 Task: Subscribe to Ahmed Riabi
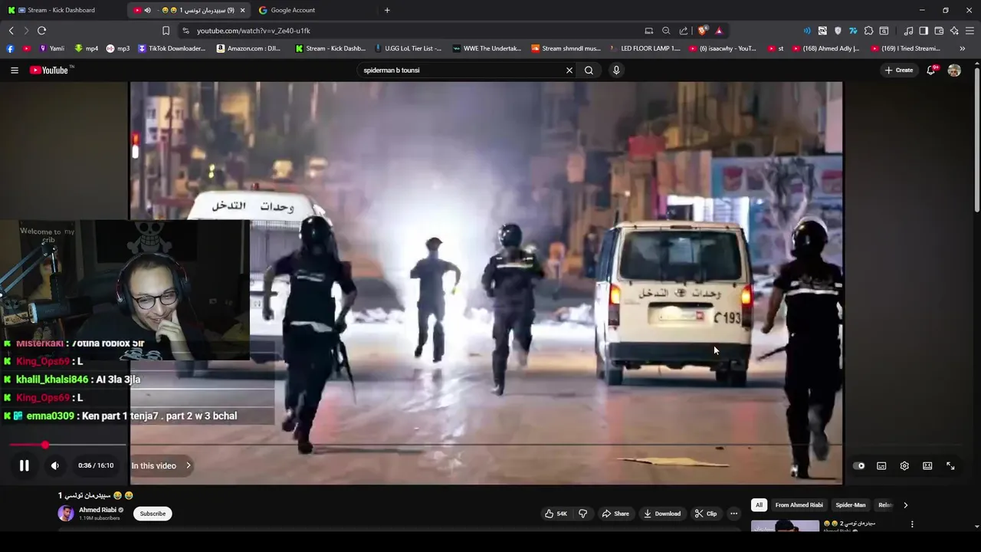[153, 514]
